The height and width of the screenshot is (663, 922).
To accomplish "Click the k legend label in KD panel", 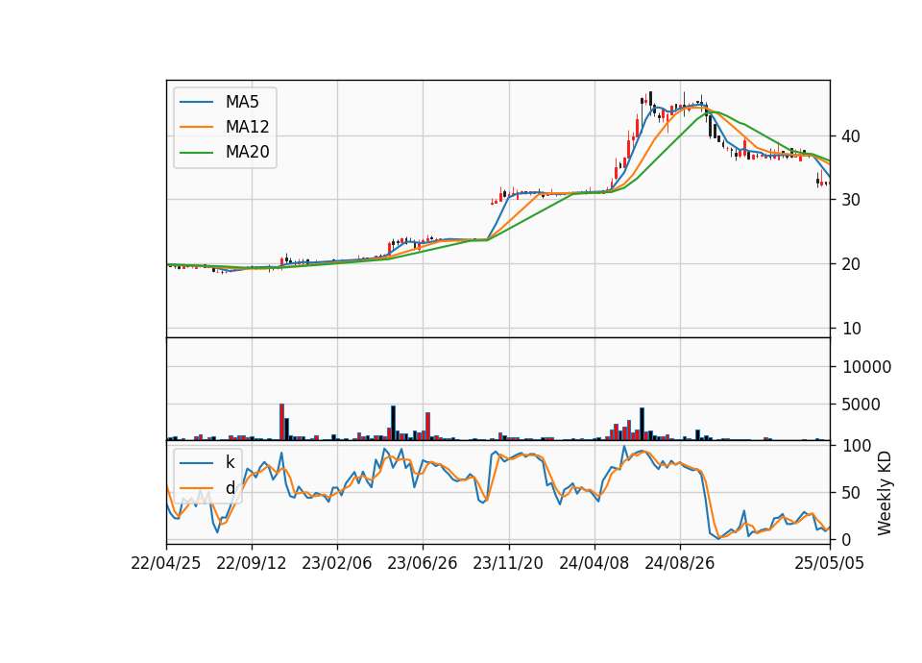I will (230, 462).
